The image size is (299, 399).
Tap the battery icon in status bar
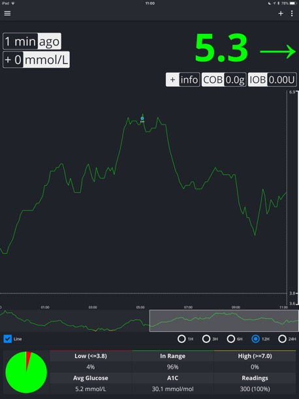(x=293, y=3)
